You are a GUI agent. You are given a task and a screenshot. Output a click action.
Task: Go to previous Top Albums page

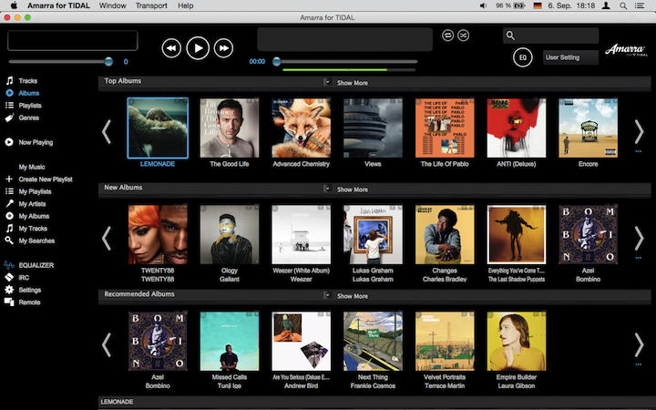pyautogui.click(x=107, y=132)
